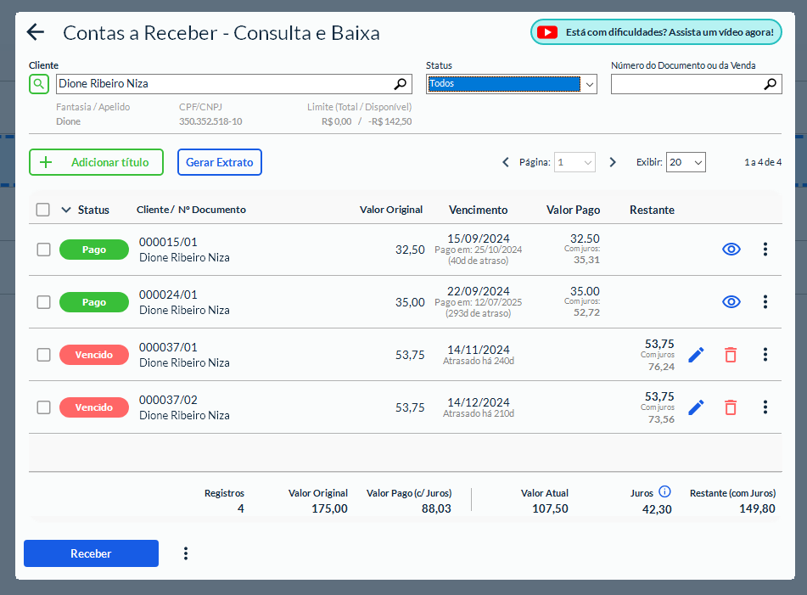Open extra options beside Receber button
This screenshot has width=807, height=595.
(186, 553)
